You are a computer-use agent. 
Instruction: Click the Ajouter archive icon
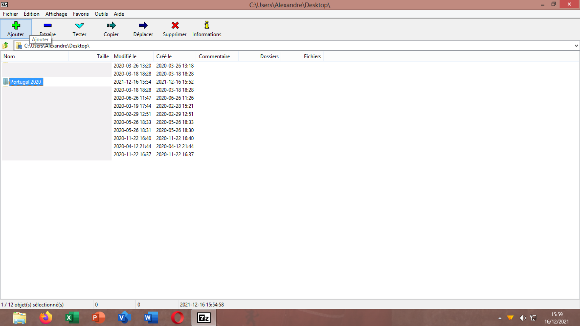pos(16,25)
